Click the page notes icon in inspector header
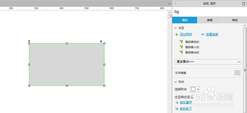Viewport: 247px width, 113px height. (x=244, y=4)
